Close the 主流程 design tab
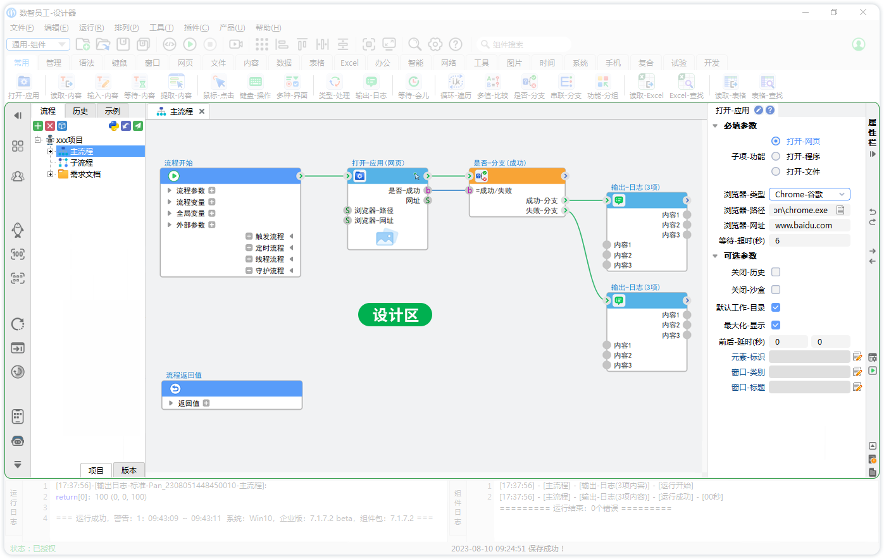Screen dimensions: 884x559 (202, 111)
